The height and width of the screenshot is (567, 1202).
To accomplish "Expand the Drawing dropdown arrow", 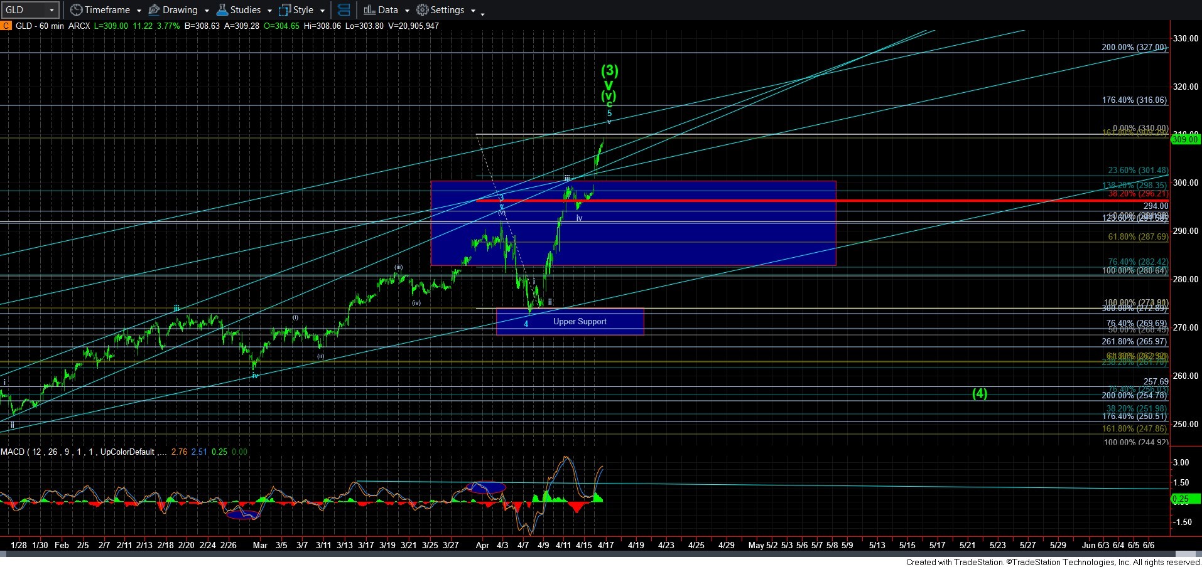I will point(206,11).
